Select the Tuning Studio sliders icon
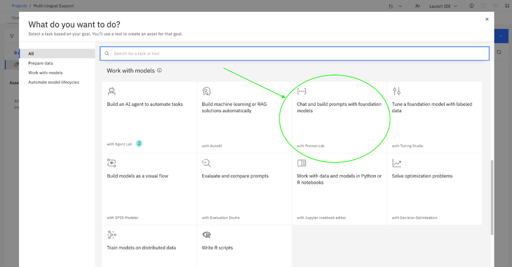This screenshot has width=512, height=267. coord(396,91)
